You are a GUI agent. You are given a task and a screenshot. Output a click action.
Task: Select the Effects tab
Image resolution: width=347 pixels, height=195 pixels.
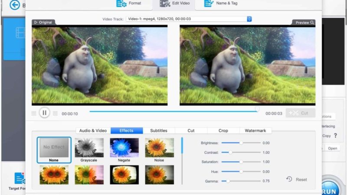point(127,131)
